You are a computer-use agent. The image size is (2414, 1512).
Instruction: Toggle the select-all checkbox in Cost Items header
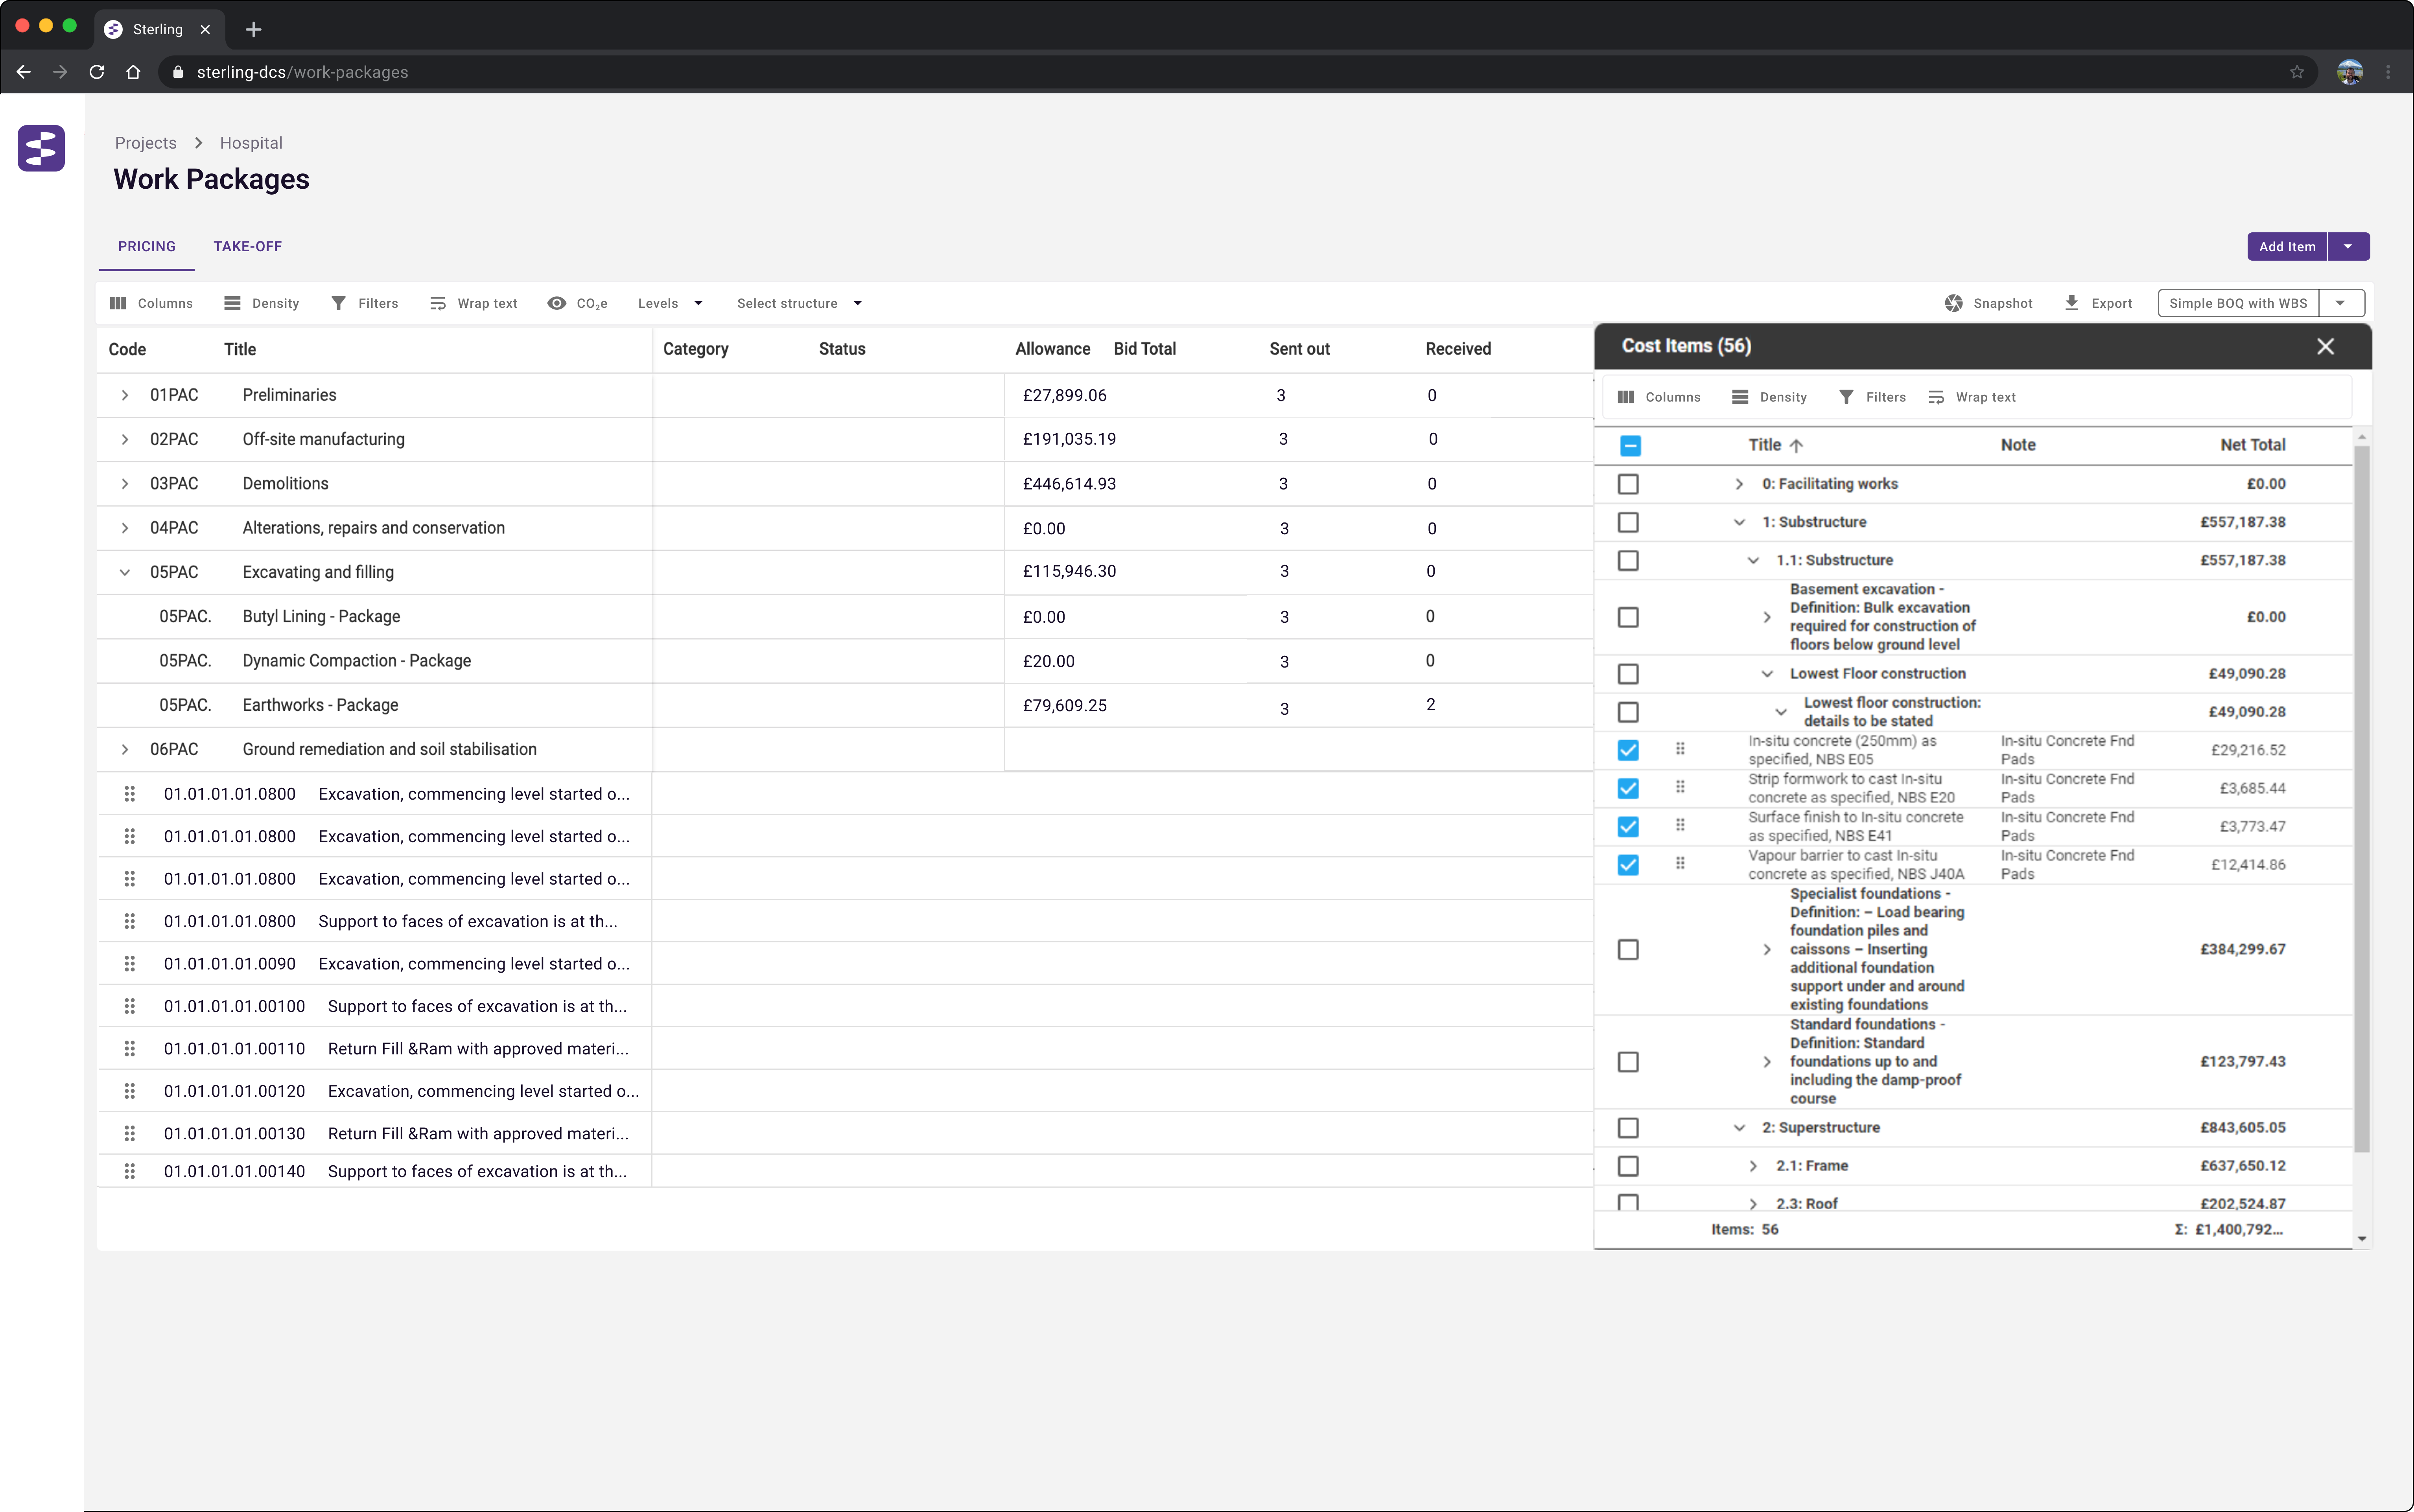pyautogui.click(x=1630, y=446)
